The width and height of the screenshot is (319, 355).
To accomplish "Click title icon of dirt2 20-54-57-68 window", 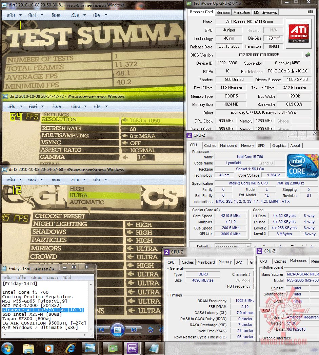I will click(4, 170).
